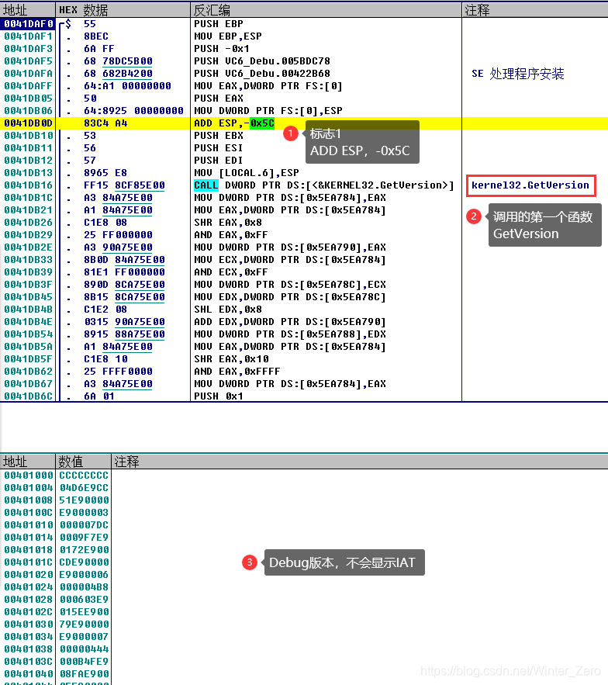Select the SHR EAX,0x8 instruction
Viewport: 608px width, 685px height.
click(x=228, y=223)
